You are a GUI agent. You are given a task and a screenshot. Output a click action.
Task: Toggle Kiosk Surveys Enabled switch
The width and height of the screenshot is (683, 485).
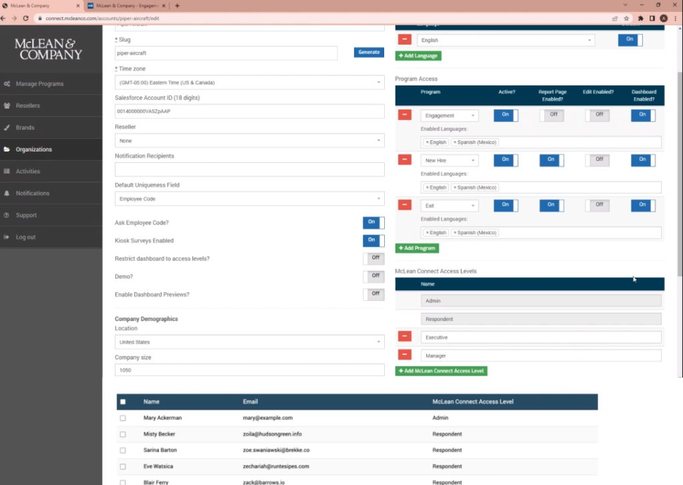(x=374, y=241)
